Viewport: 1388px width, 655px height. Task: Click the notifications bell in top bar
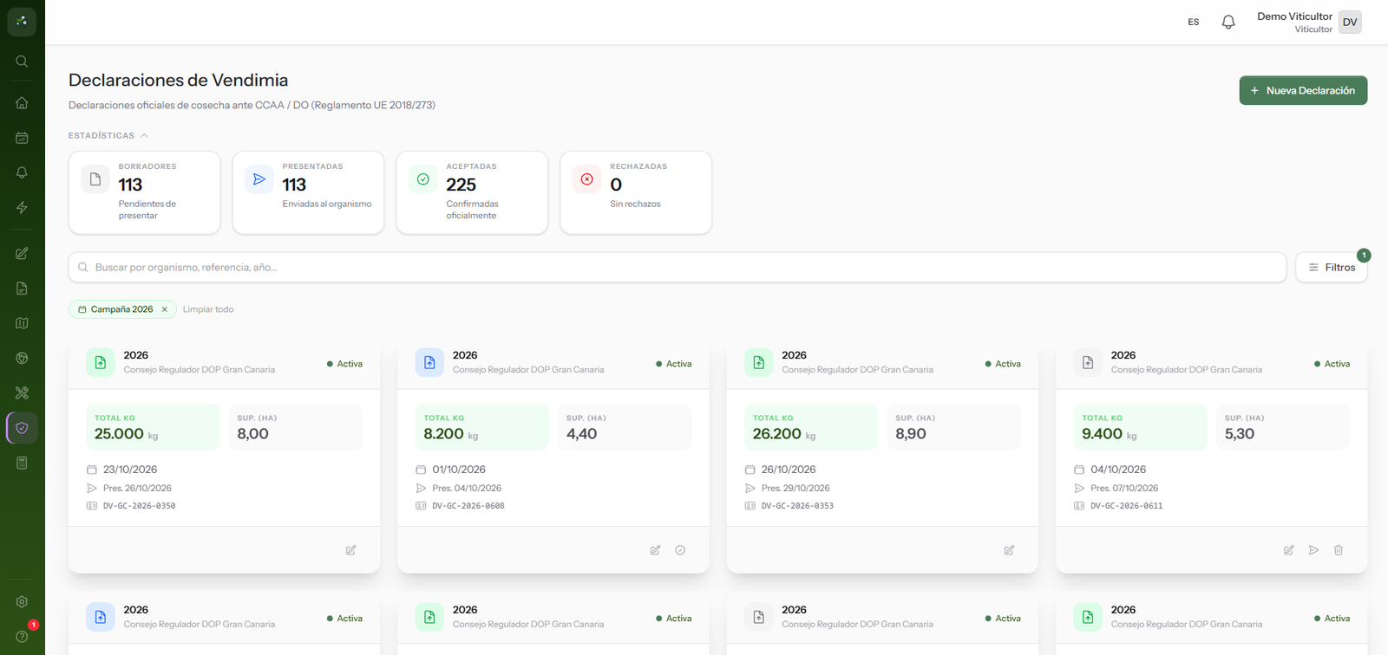click(1228, 22)
